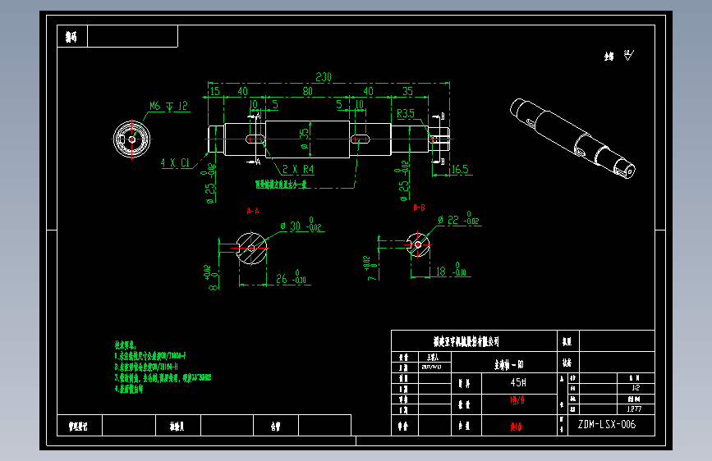712x461 pixels.
Task: Select the circular end view of the shaft
Action: pyautogui.click(x=131, y=139)
